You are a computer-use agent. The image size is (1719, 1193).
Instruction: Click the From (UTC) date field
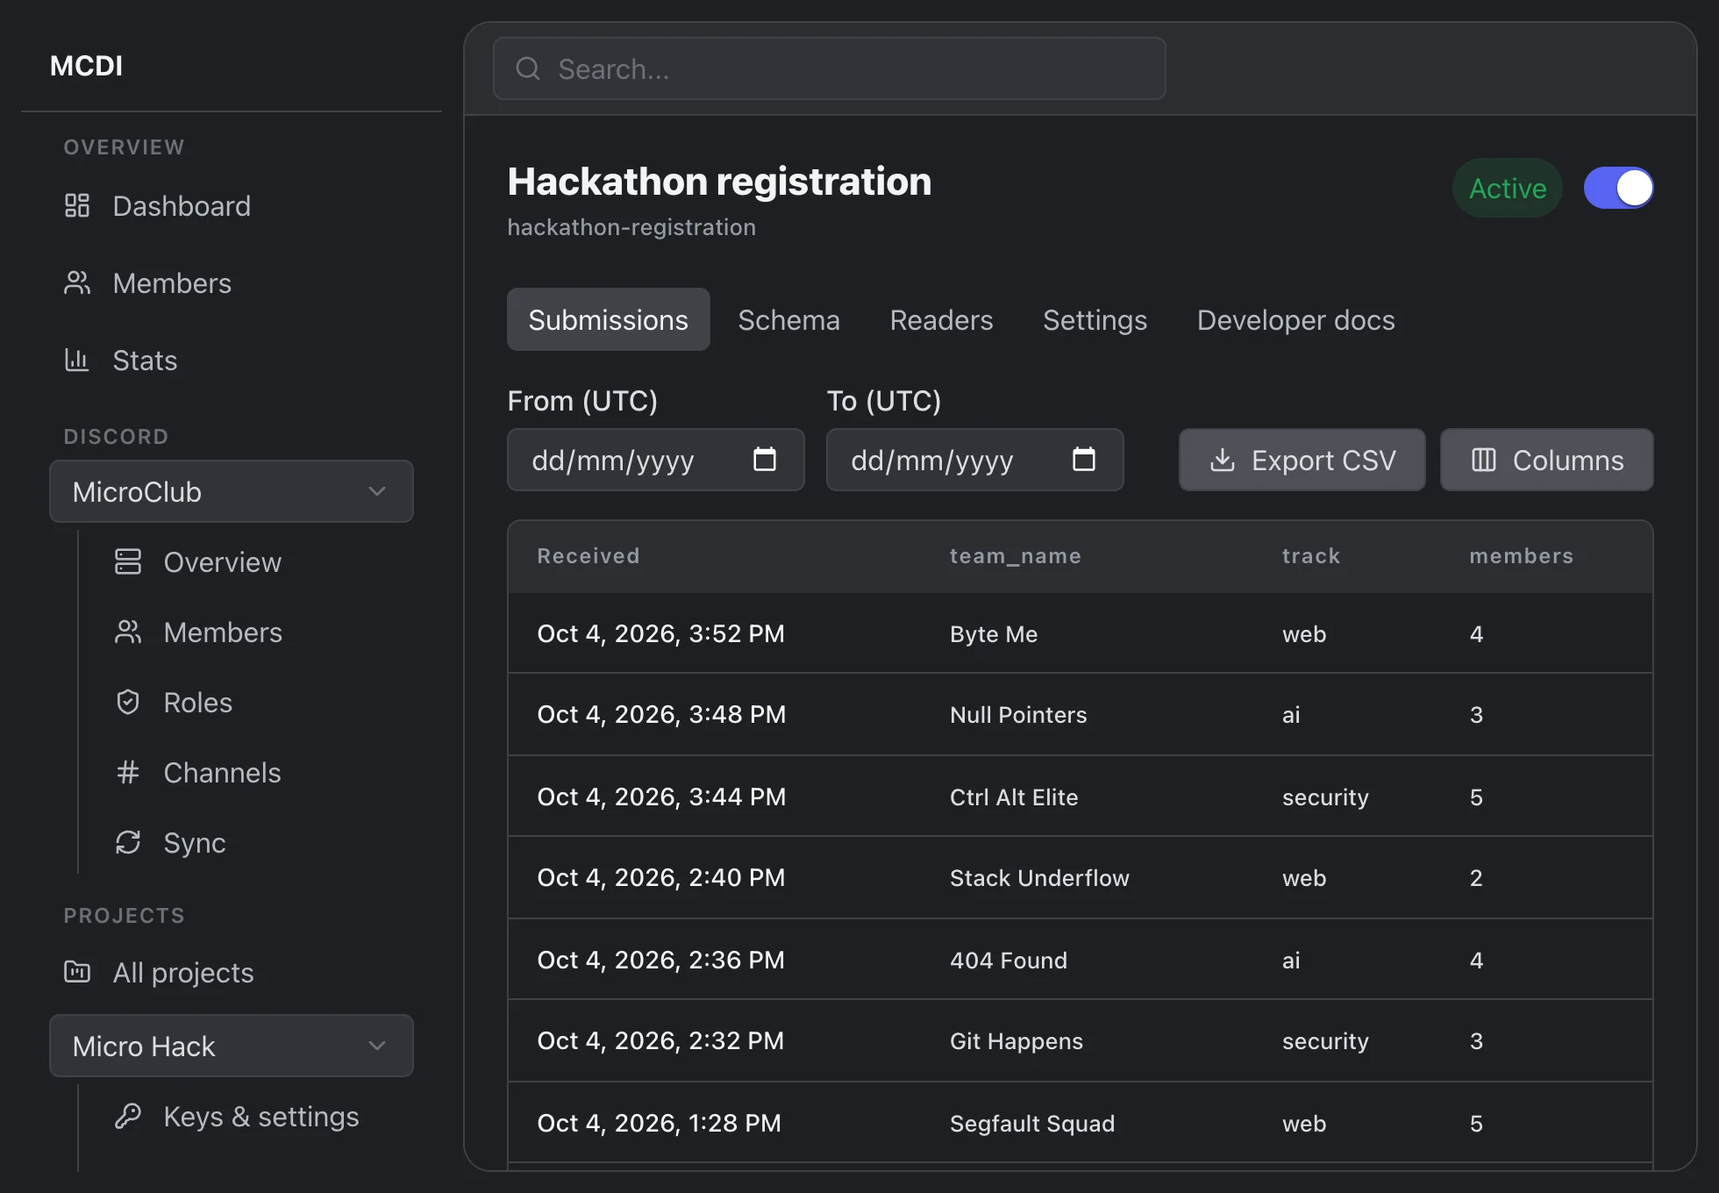[656, 460]
